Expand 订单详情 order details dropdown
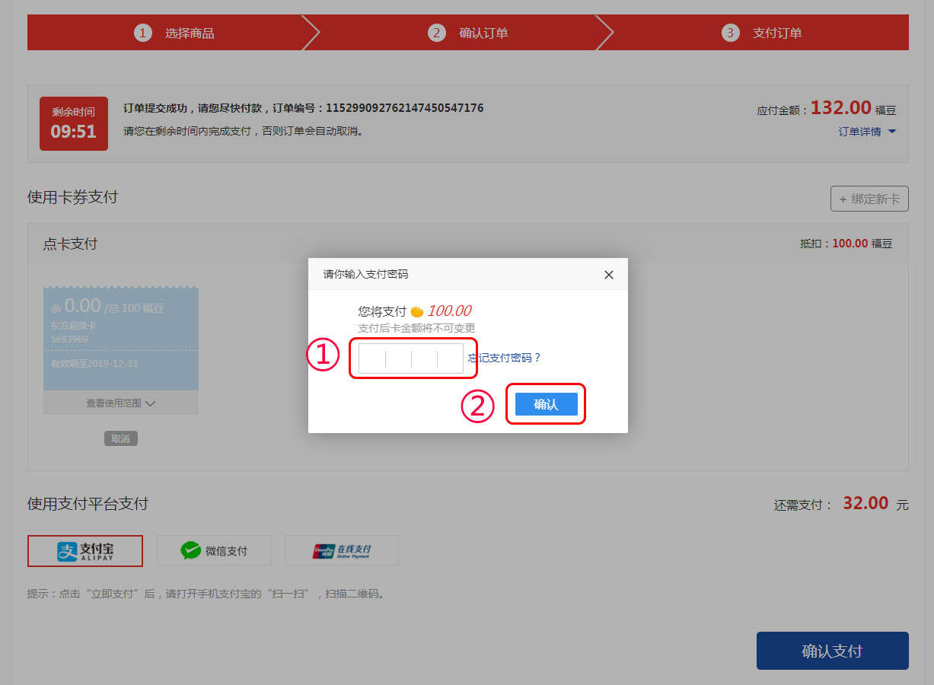 tap(867, 132)
